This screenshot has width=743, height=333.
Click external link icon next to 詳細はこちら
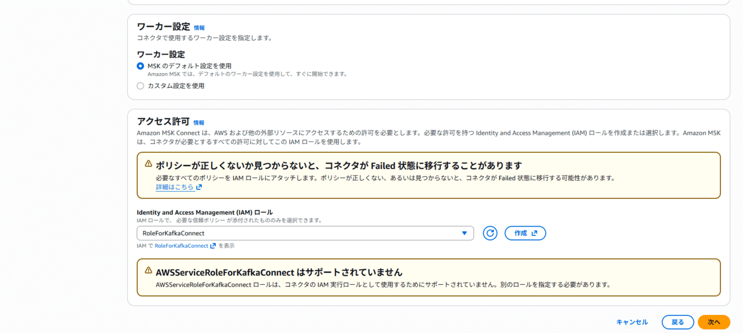coord(199,187)
